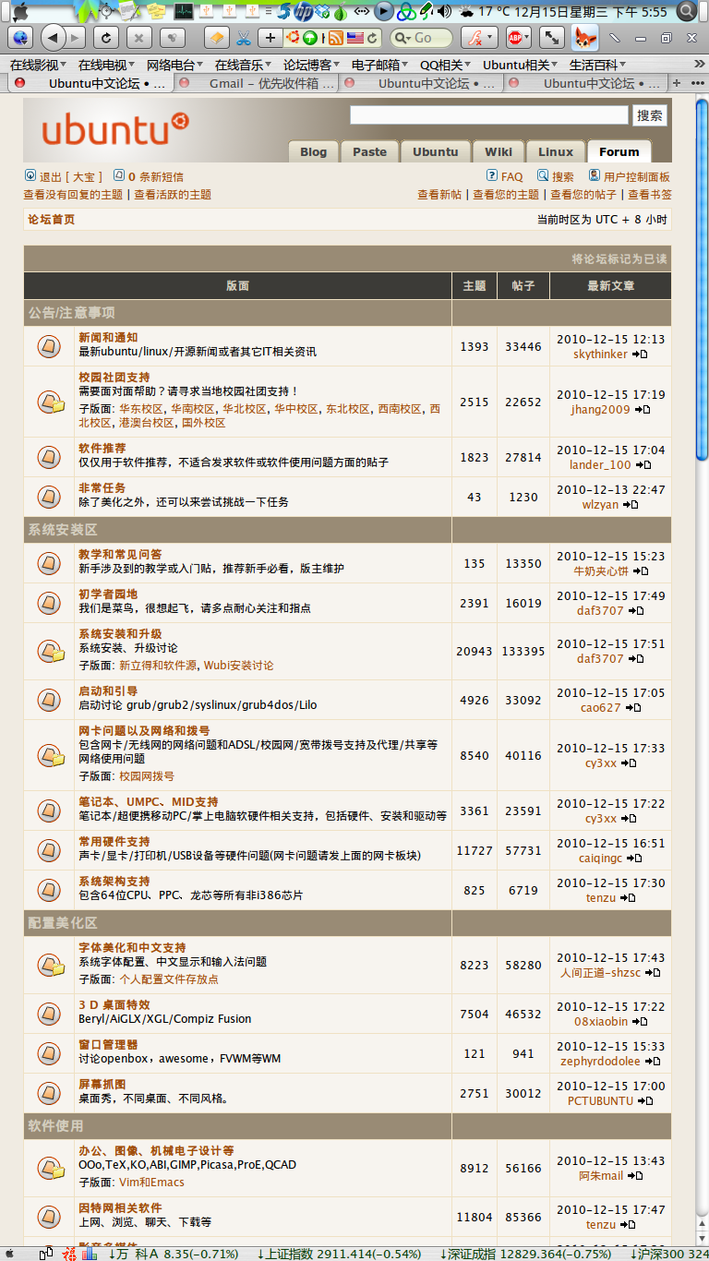Click the 退出 [ 大宝 ] logout link
Viewport: 709px width, 1261px height.
[64, 176]
